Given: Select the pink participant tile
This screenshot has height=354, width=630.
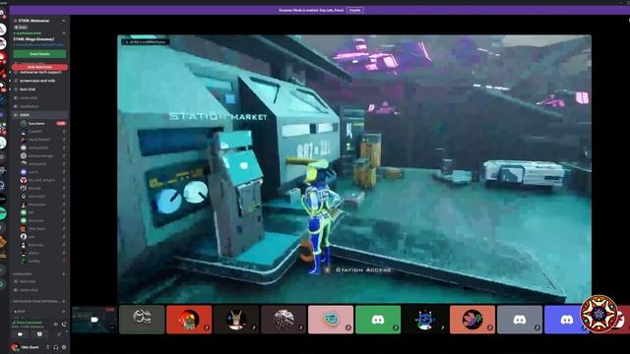Looking at the screenshot, I should [x=331, y=320].
